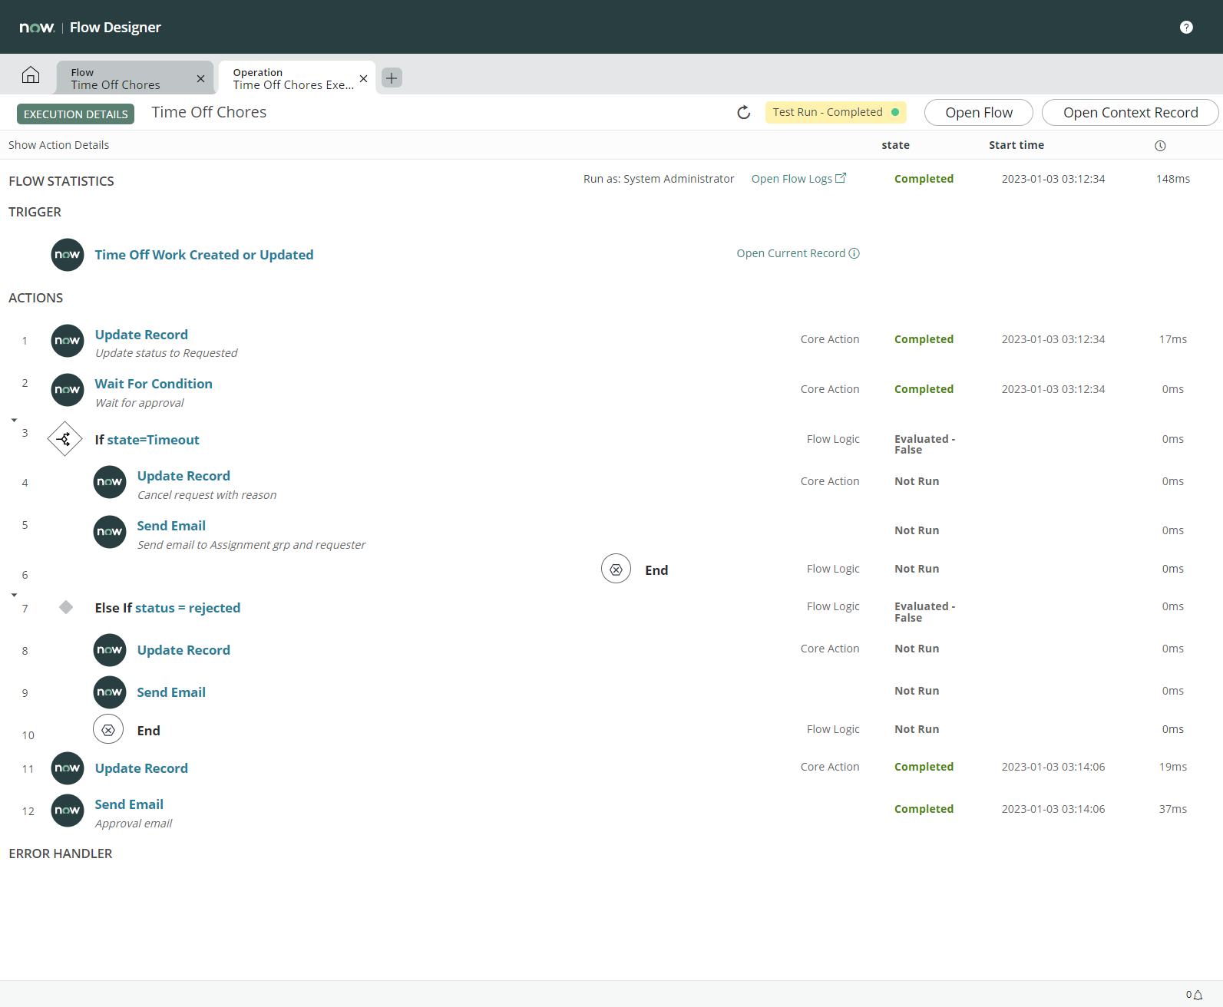Click the info icon beside Open Current Record
Screen dimensions: 1223x1007
(x=854, y=253)
